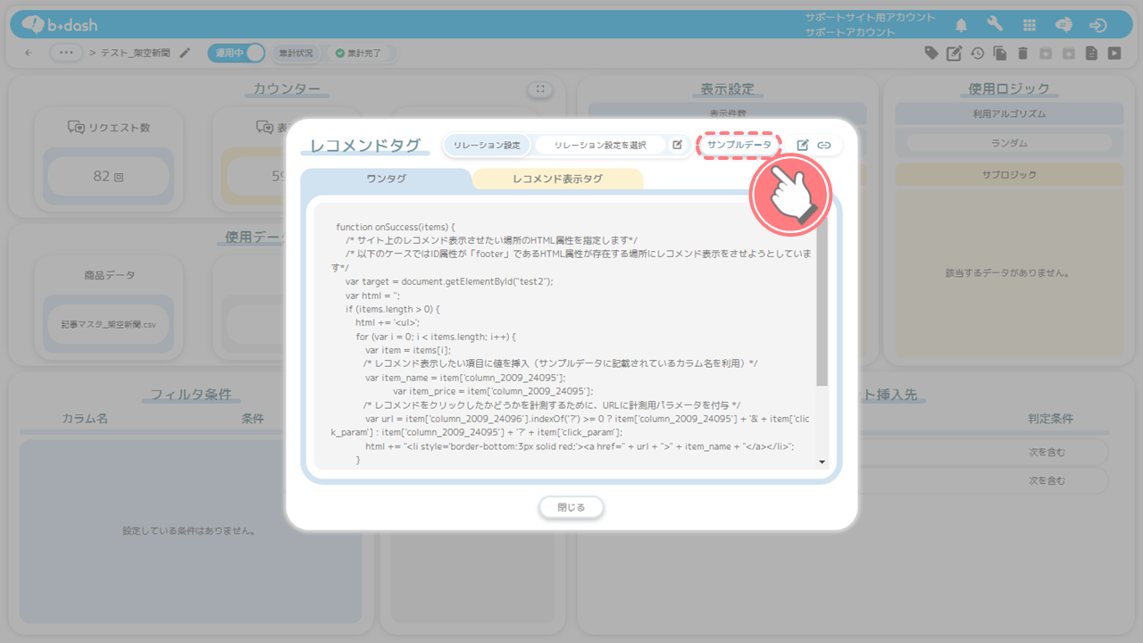Click the brain assistant icon in header
This screenshot has width=1143, height=643.
(x=1064, y=25)
